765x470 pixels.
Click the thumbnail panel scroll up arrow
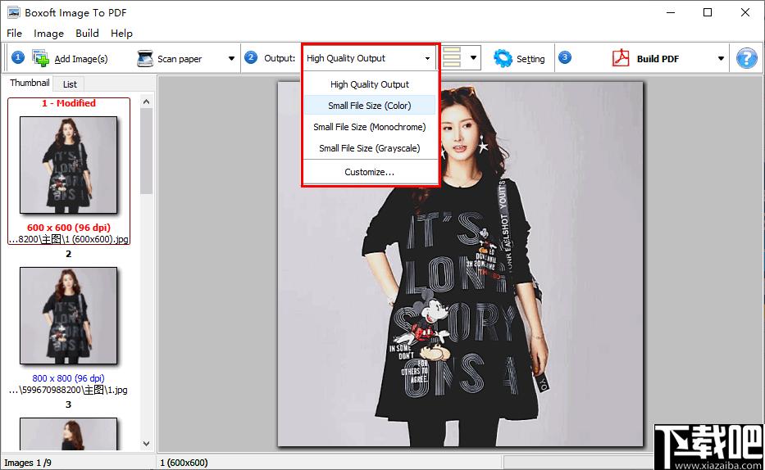(x=147, y=102)
